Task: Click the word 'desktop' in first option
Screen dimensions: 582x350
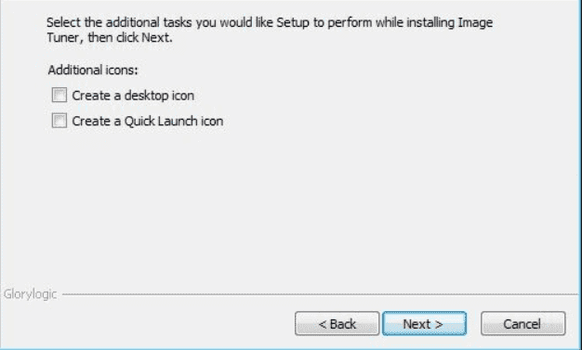Action: click(146, 96)
